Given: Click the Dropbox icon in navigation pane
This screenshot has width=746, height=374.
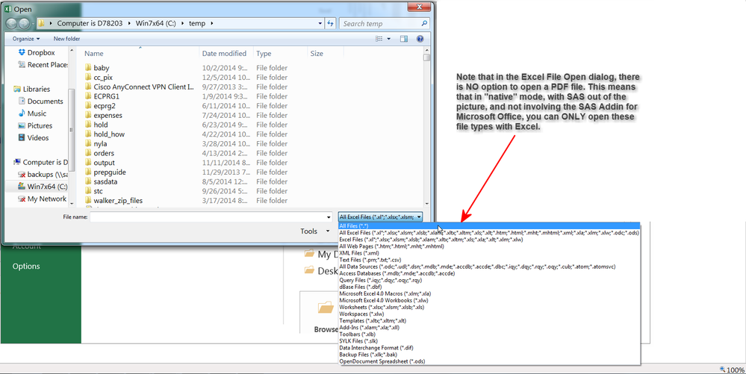Looking at the screenshot, I should point(22,52).
